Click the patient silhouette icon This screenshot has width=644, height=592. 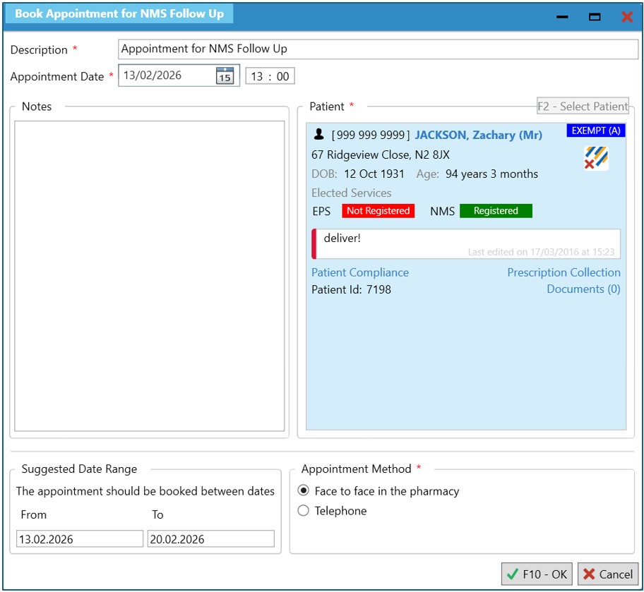(319, 135)
